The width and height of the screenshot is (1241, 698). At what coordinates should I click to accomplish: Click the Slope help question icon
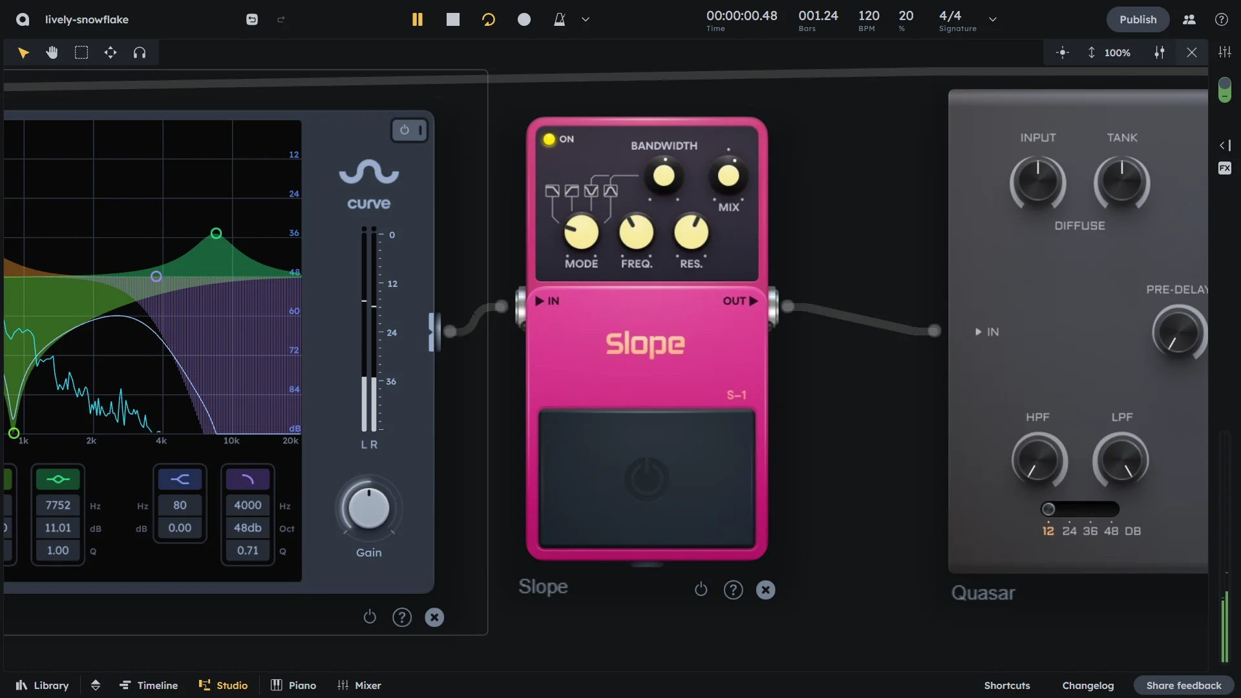point(733,589)
